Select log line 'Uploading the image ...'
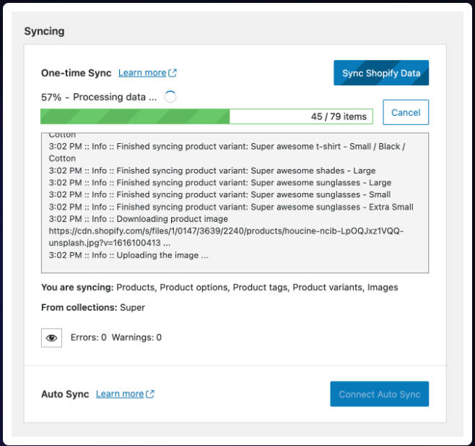 click(128, 255)
